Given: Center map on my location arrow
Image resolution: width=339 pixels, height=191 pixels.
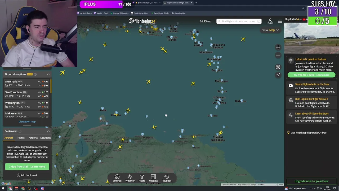Looking at the screenshot, I should [278, 75].
